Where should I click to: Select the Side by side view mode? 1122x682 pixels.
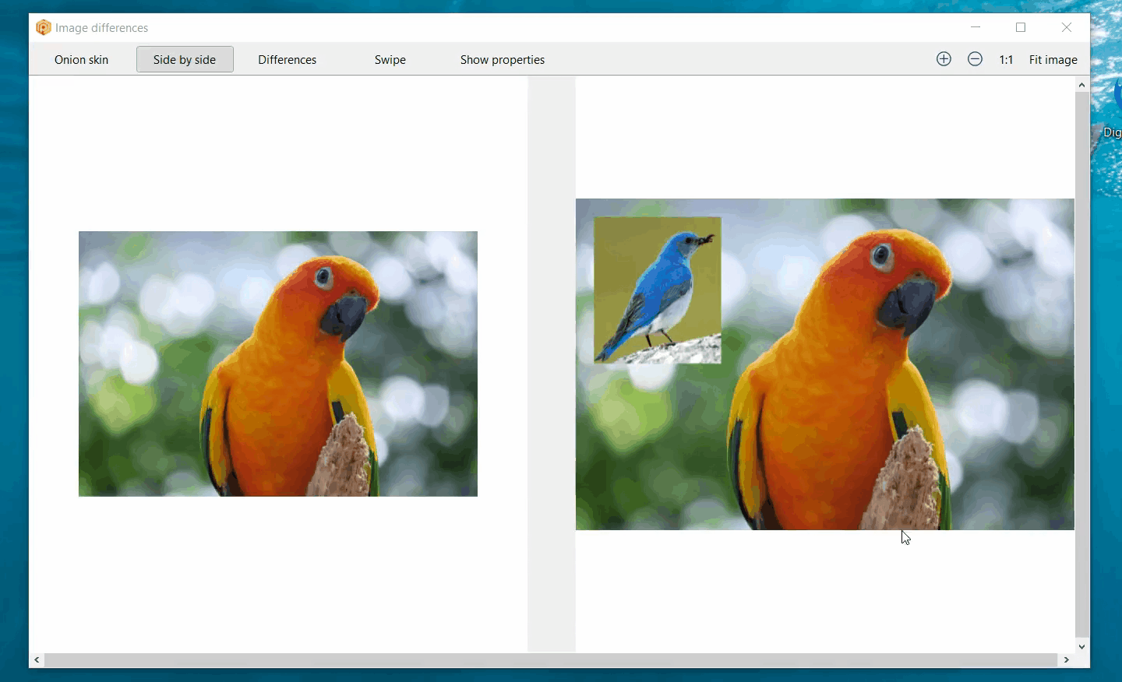pyautogui.click(x=185, y=59)
